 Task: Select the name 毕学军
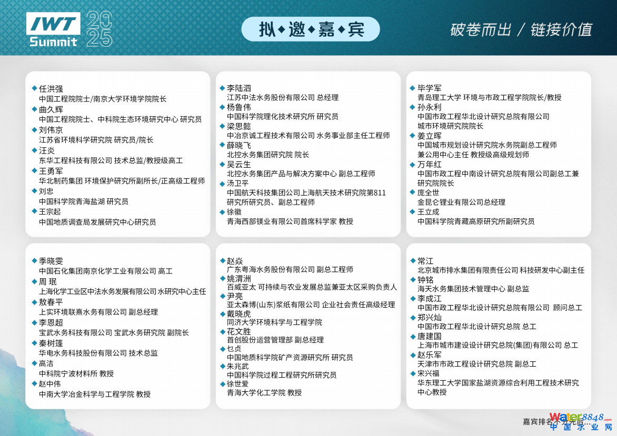click(429, 88)
